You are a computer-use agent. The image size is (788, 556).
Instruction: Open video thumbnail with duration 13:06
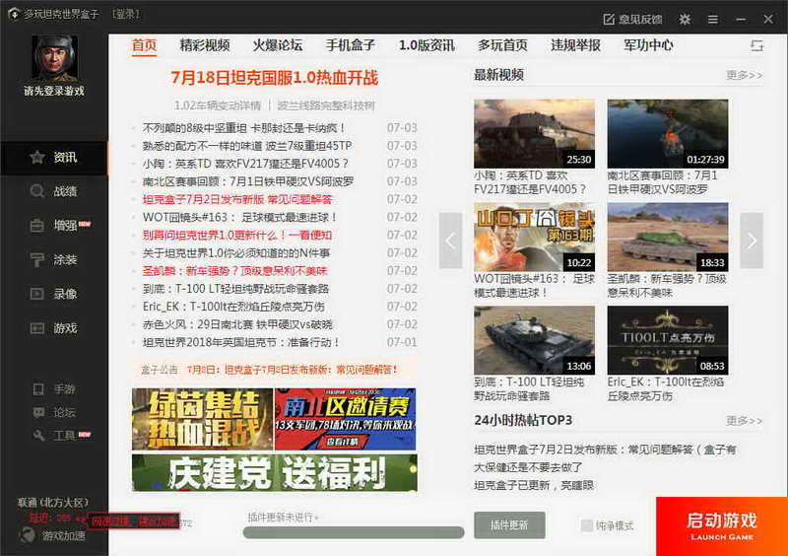coord(534,340)
